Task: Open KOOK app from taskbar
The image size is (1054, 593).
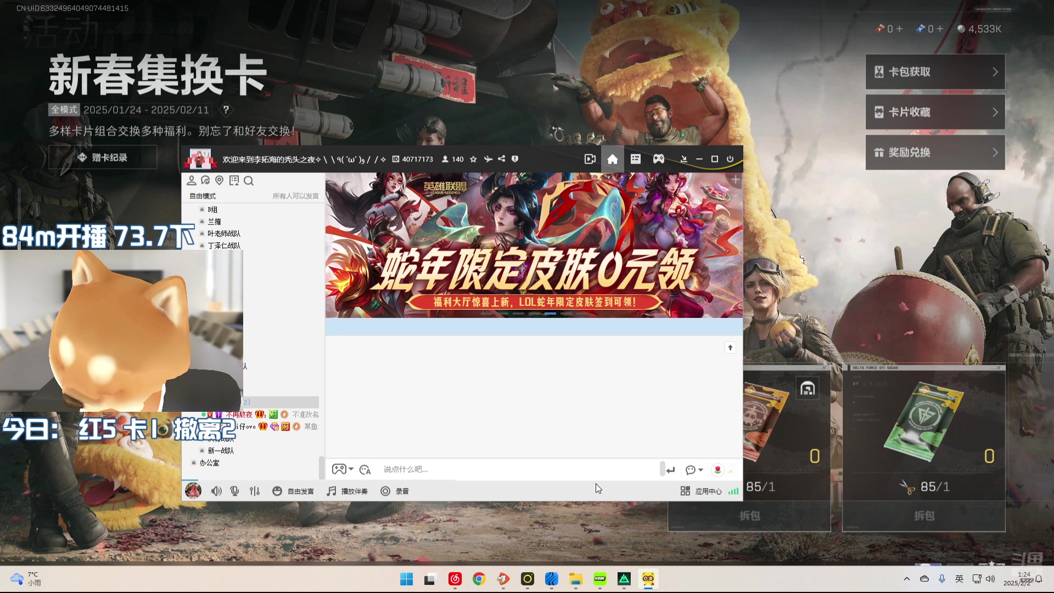Action: point(600,579)
